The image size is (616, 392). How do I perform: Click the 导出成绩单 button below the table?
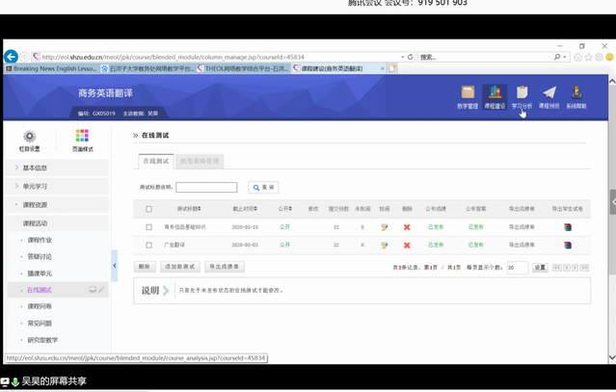coord(225,267)
